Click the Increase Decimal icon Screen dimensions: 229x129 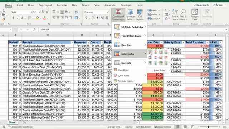(x=102, y=18)
